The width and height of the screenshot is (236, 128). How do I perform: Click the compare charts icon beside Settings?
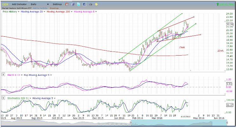click(x=73, y=4)
